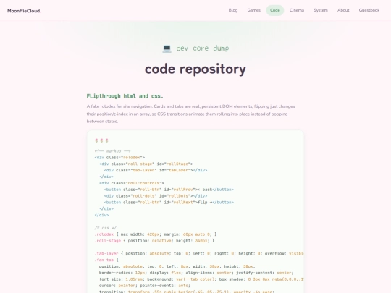The image size is (391, 293).
Task: Click the middle code-window dot
Action: coord(101,140)
